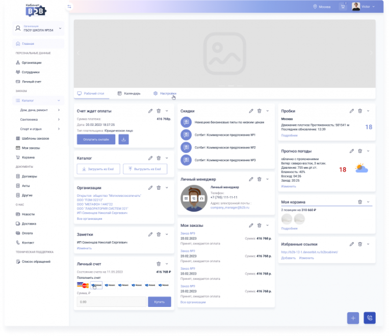Select the Visa/Mastercard payment method option

pos(83,285)
